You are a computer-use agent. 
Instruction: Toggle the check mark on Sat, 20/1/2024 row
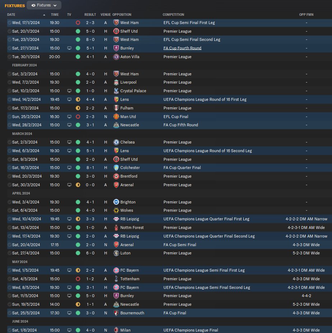(x=9, y=31)
